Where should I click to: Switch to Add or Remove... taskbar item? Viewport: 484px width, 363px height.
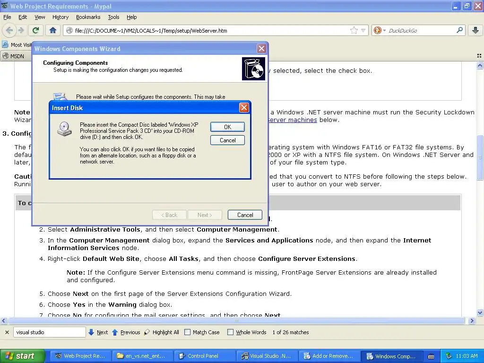coord(329,356)
